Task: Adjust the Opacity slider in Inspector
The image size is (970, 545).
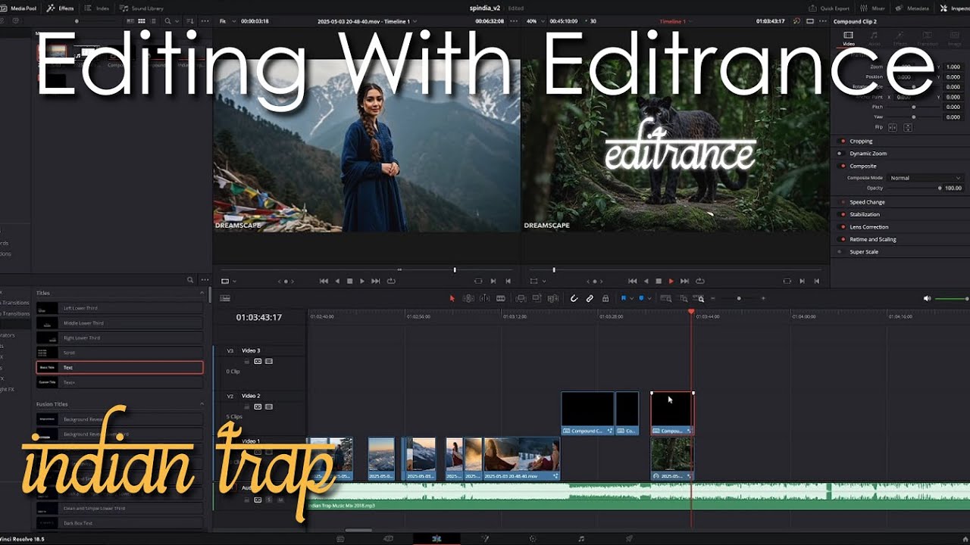Action: pos(940,188)
